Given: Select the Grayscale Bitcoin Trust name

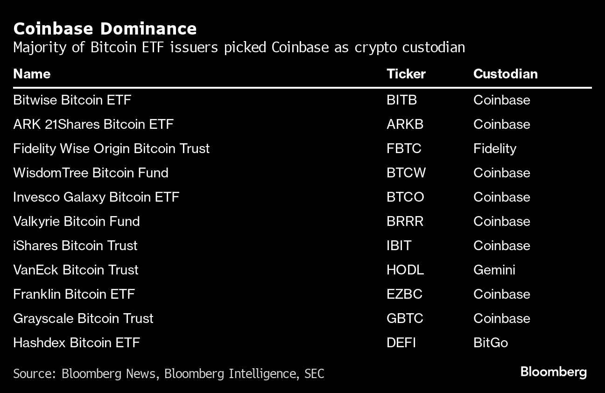Looking at the screenshot, I should click(83, 318).
